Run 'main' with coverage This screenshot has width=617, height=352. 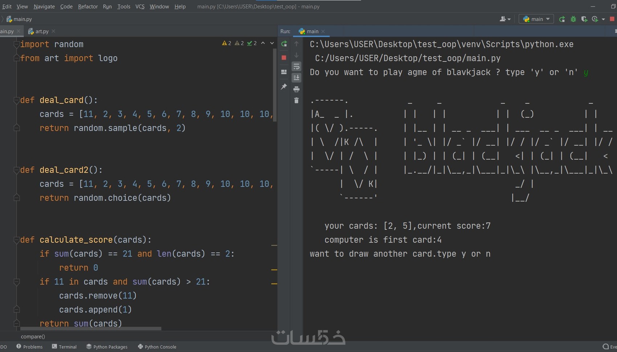(584, 19)
